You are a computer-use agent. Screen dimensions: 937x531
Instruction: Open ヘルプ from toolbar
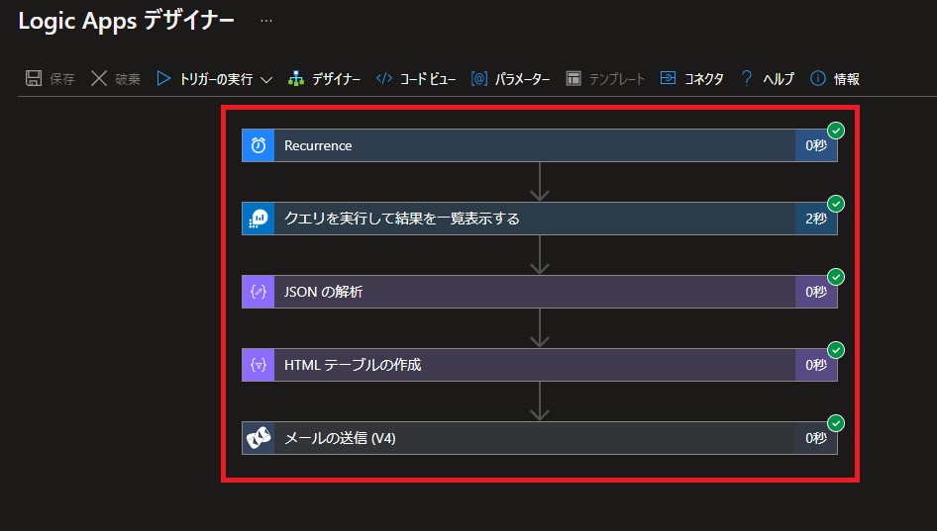[x=779, y=79]
